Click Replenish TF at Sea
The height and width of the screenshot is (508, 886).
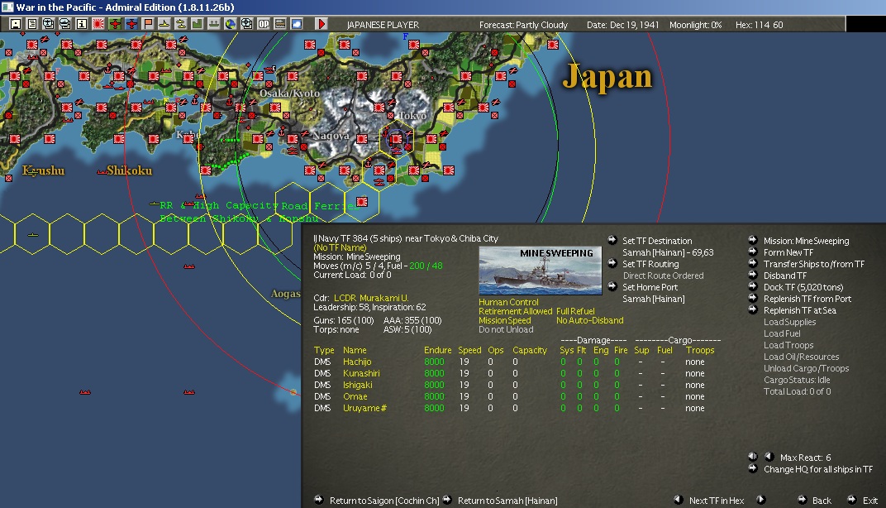coord(799,310)
